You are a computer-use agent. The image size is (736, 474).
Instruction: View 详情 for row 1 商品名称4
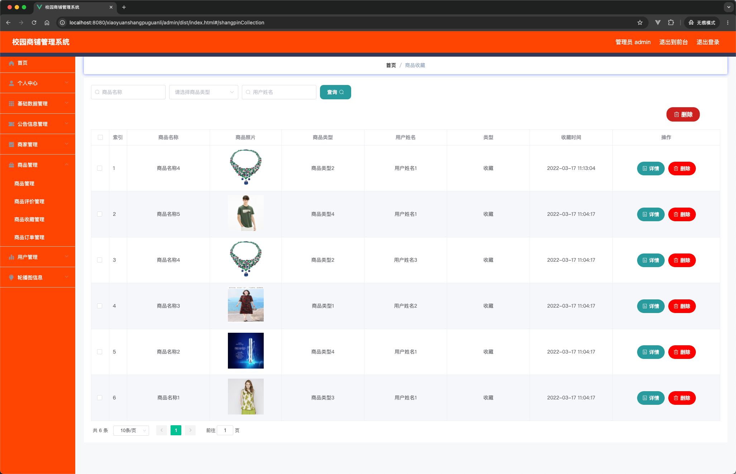pos(651,169)
